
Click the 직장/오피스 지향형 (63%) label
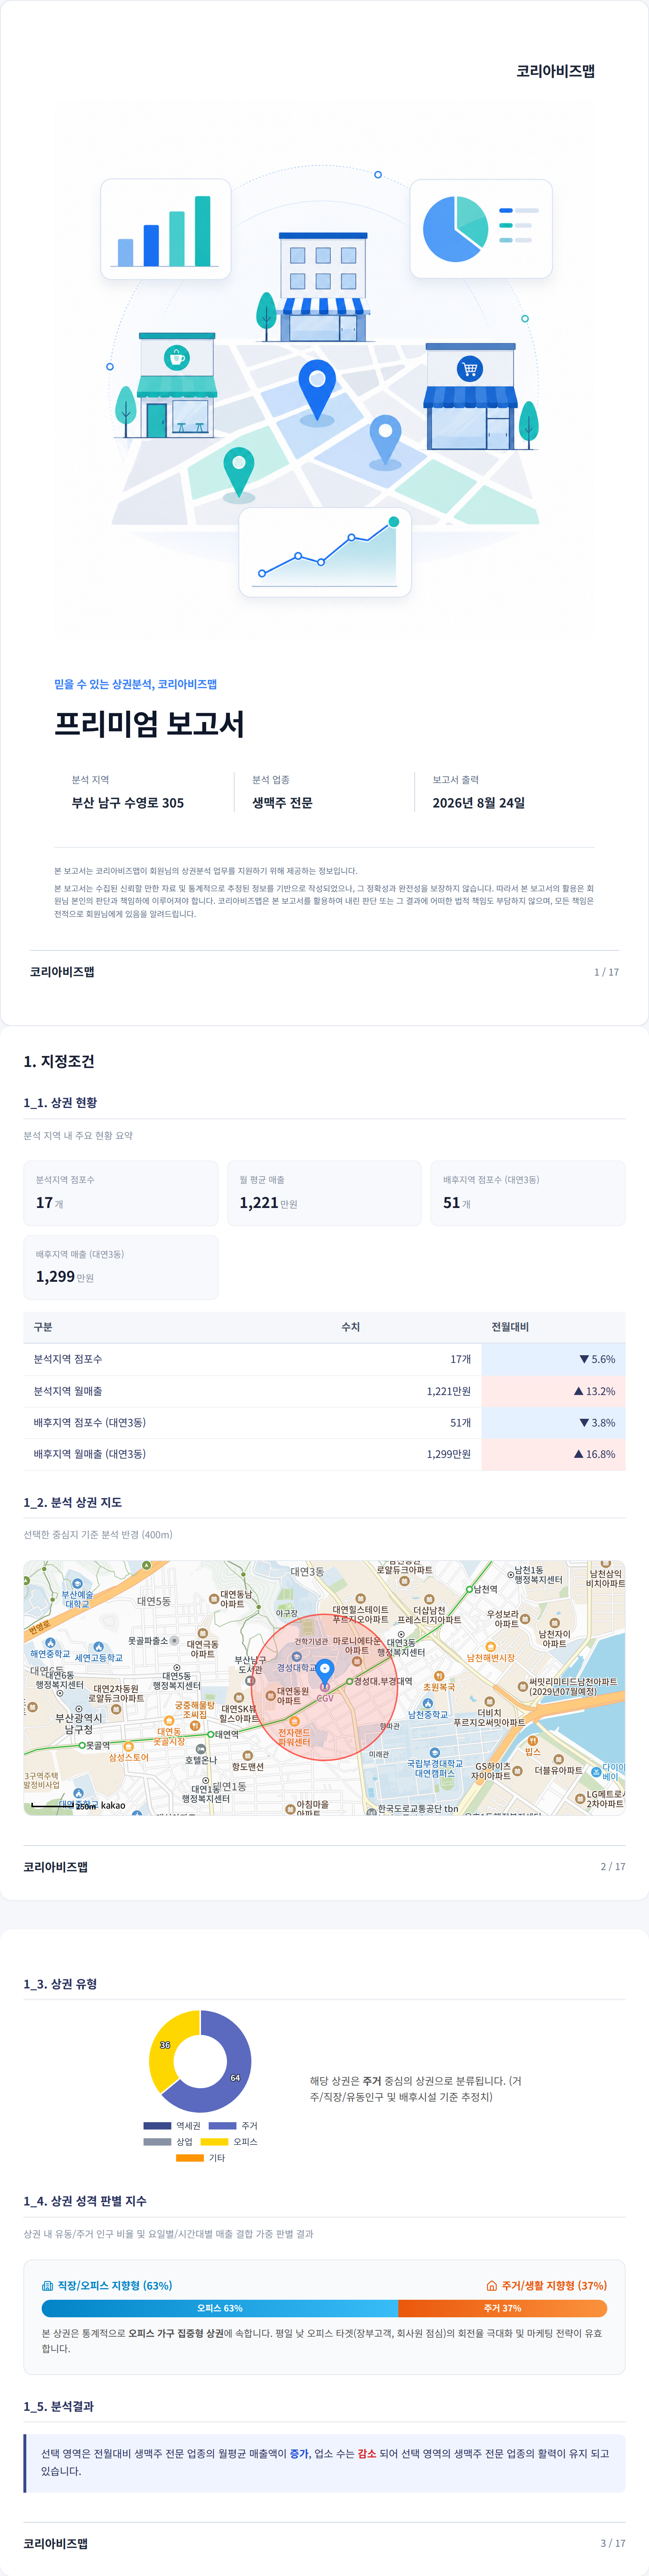point(115,2286)
